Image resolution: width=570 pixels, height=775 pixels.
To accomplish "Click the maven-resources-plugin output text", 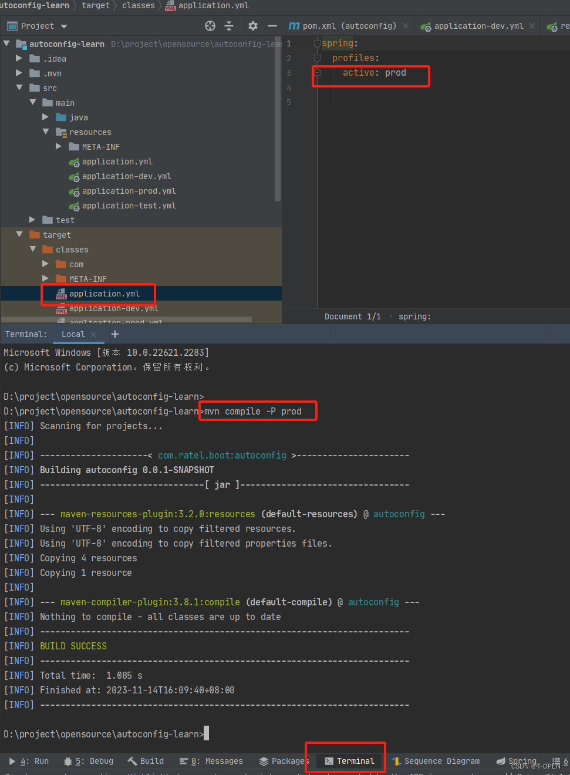I will 158,514.
